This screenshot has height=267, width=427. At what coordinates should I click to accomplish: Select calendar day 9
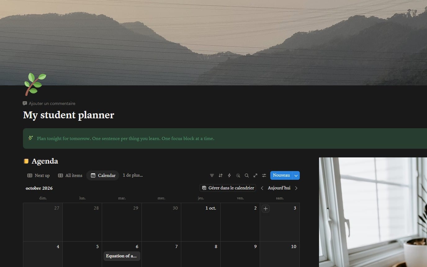(x=240, y=254)
